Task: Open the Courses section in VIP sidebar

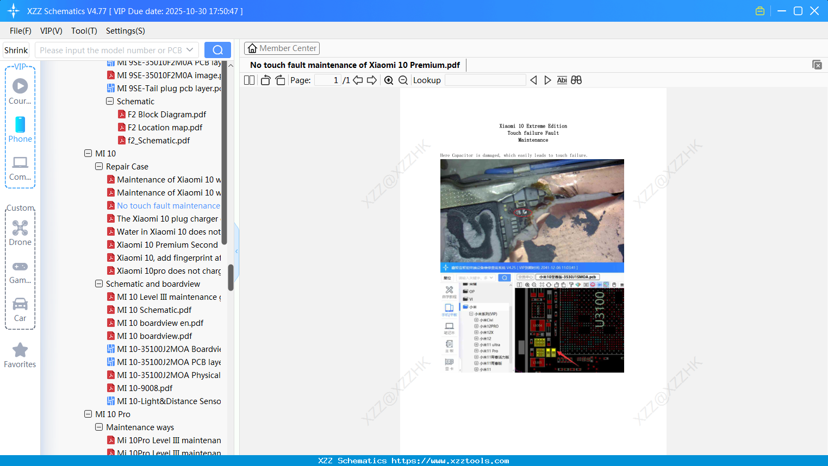Action: [x=20, y=91]
